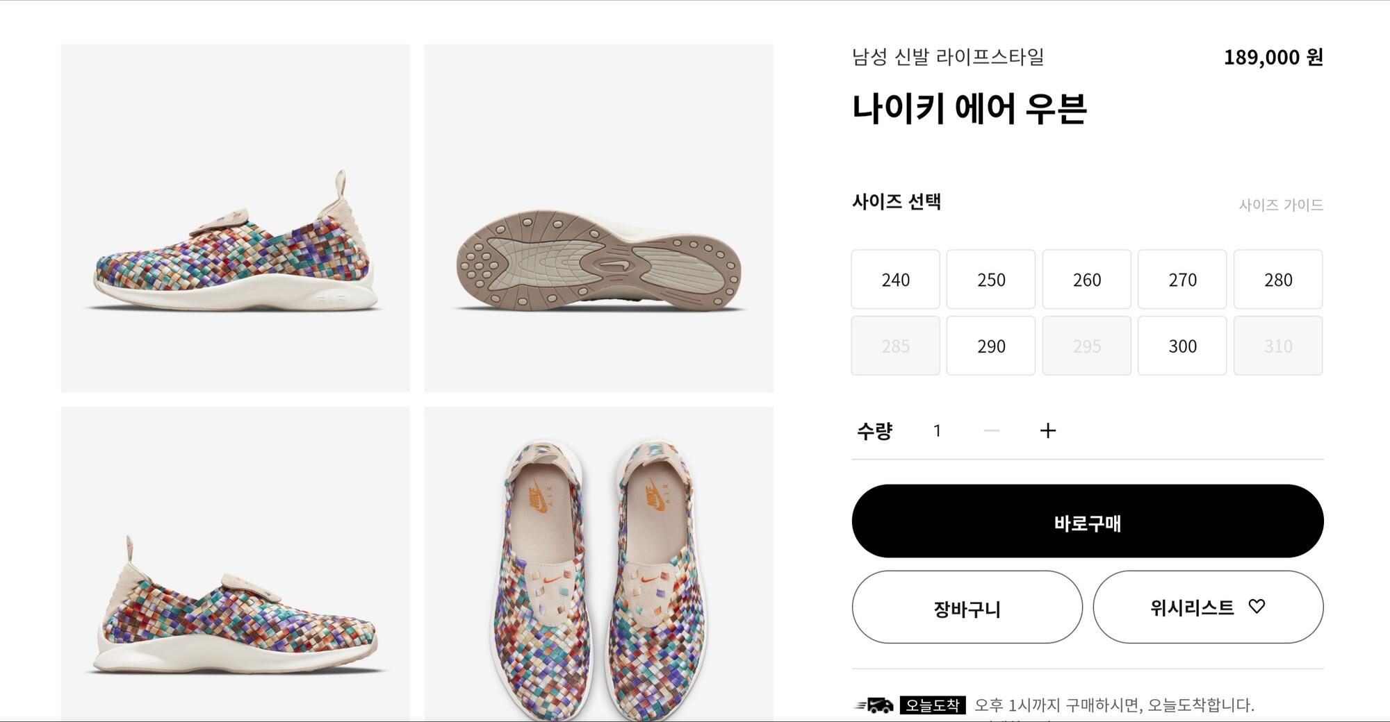Viewport: 1390px width, 722px height.
Task: Click the delivery truck icon
Action: pyautogui.click(x=874, y=705)
